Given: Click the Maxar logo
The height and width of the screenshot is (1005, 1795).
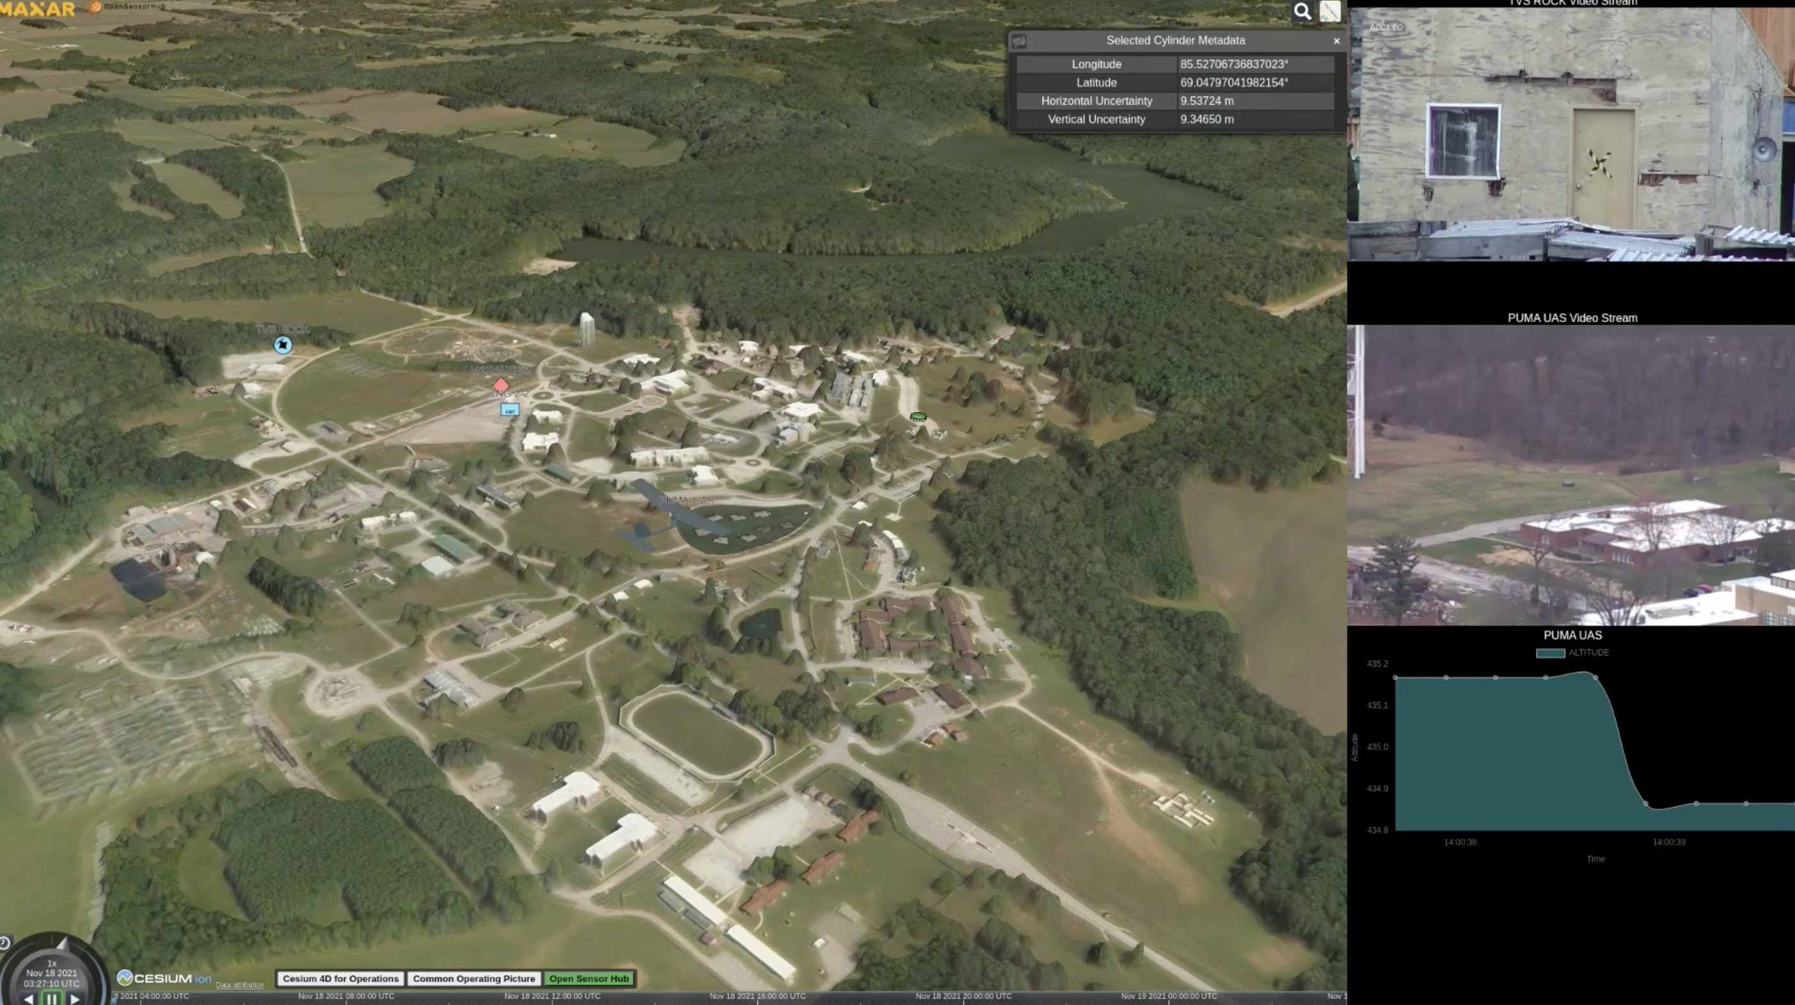Looking at the screenshot, I should pos(36,10).
